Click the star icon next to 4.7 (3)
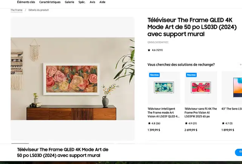 (223, 123)
